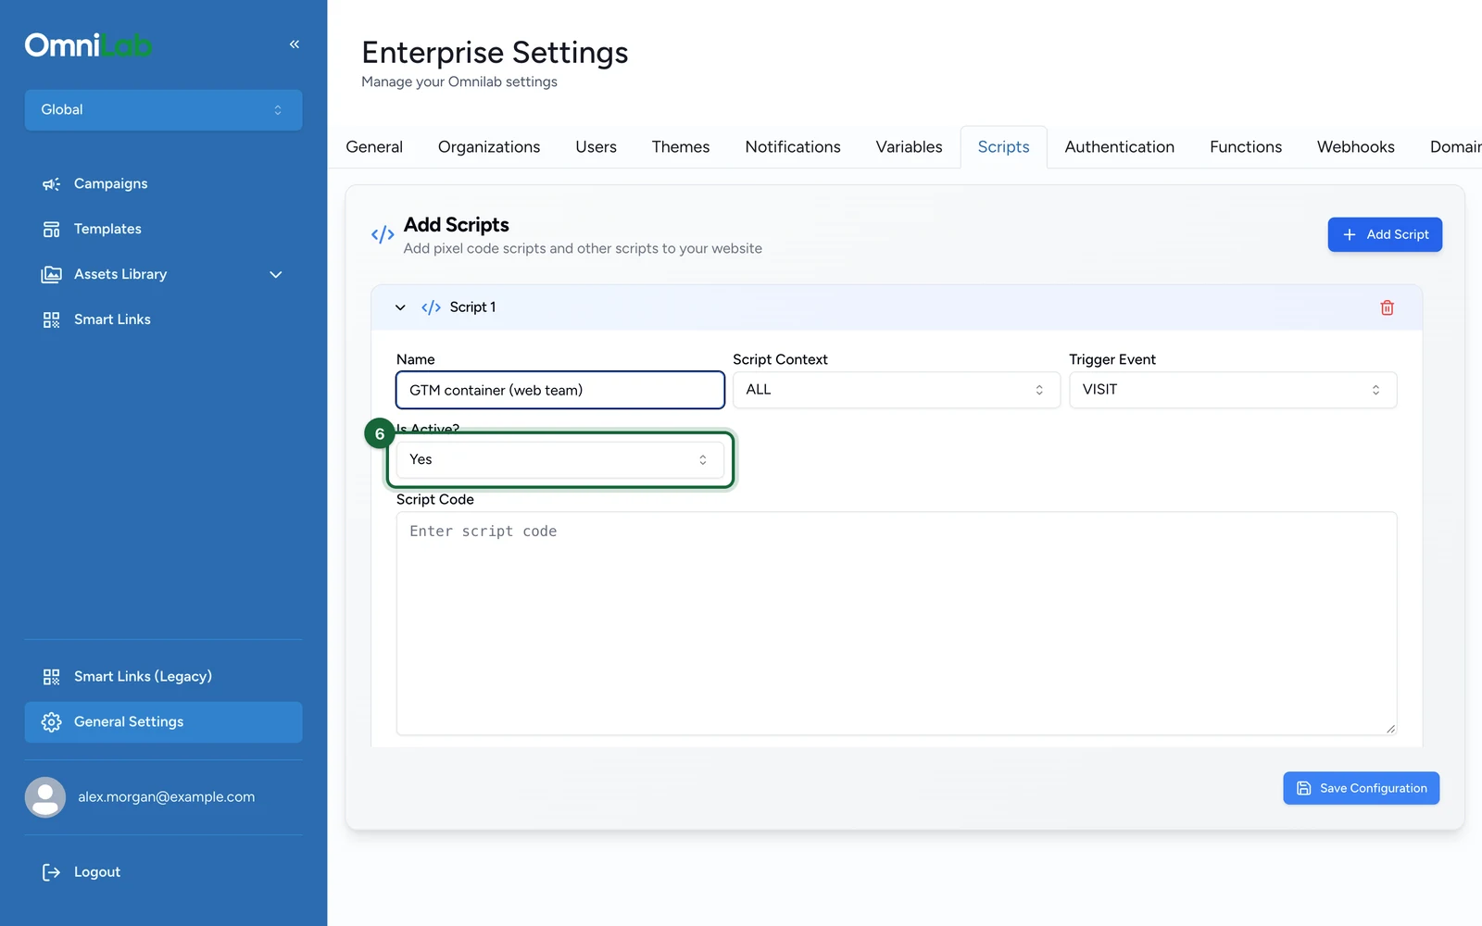Open Templates in the sidebar
The height and width of the screenshot is (926, 1482).
(x=163, y=229)
